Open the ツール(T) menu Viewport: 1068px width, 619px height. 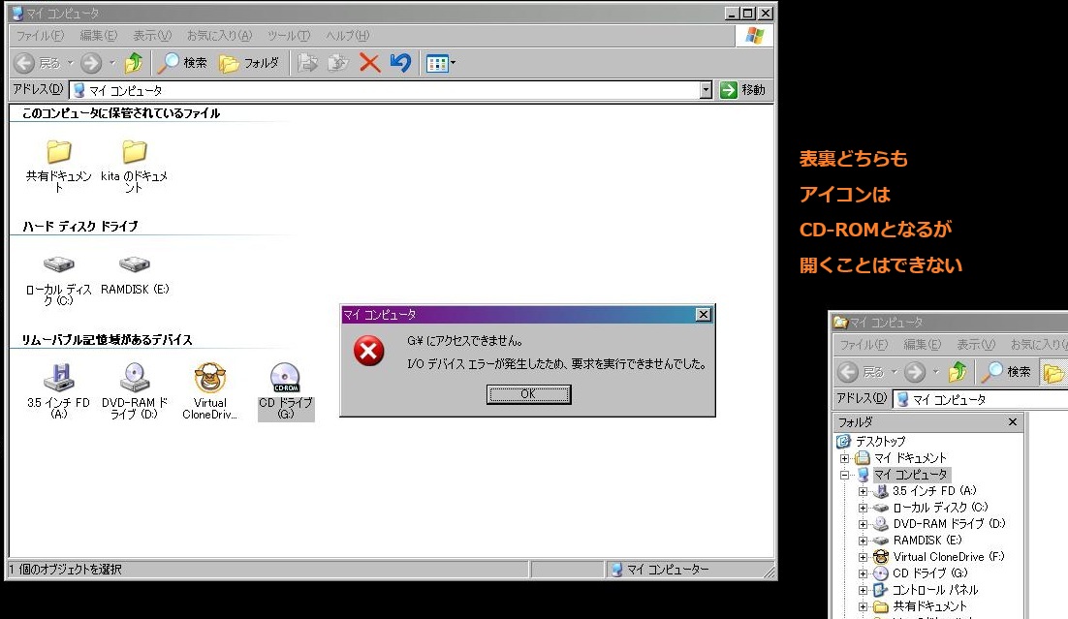[x=288, y=36]
